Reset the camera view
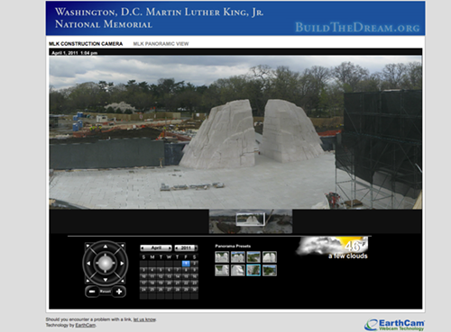The image size is (451, 332). coord(106,292)
